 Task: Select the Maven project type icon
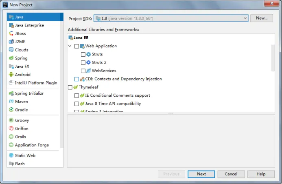[x=11, y=102]
